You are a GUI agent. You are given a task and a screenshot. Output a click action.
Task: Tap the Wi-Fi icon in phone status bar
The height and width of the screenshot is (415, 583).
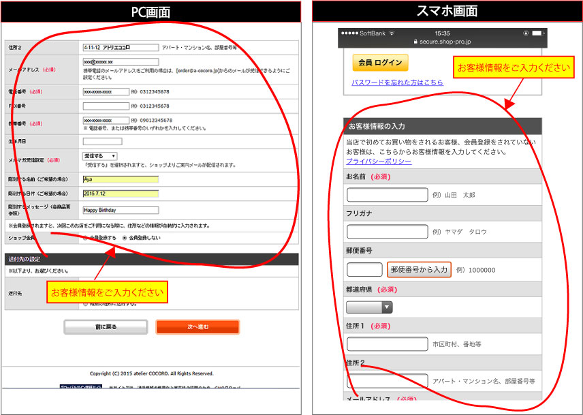click(x=392, y=33)
